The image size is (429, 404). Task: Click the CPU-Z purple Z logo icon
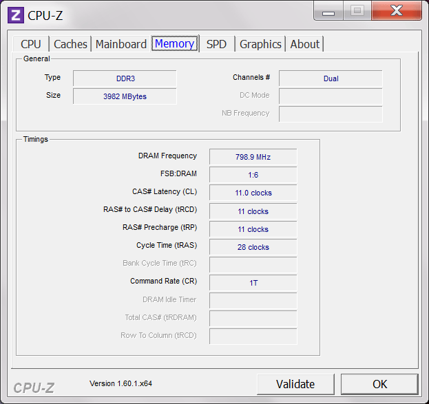tap(16, 15)
